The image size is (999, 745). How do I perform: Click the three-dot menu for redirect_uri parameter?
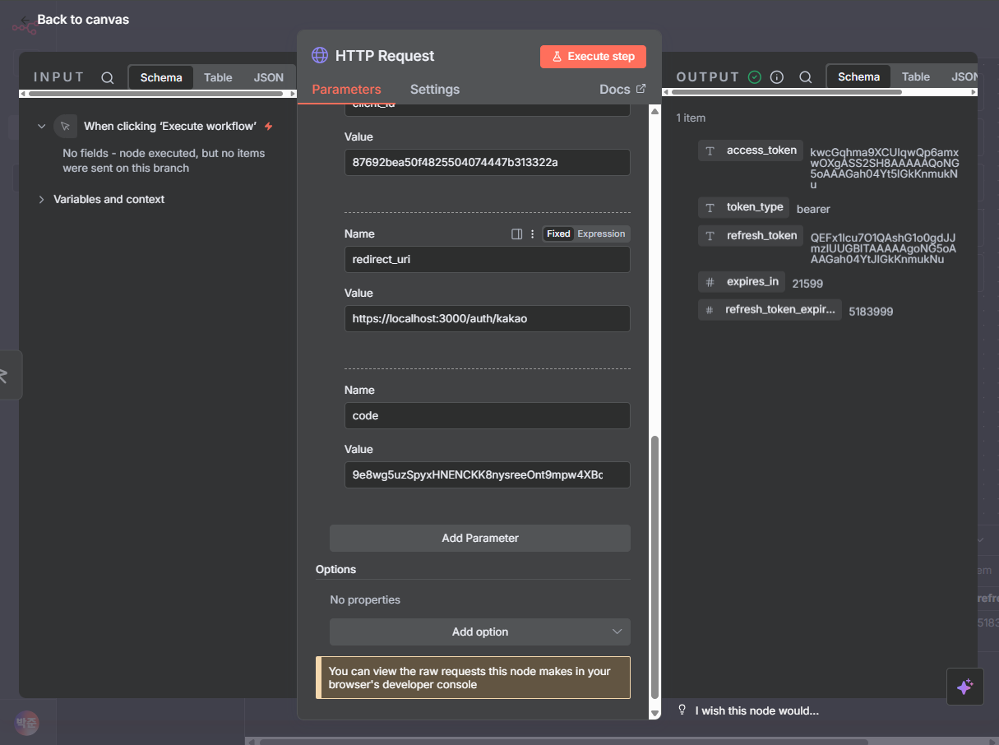pos(532,234)
